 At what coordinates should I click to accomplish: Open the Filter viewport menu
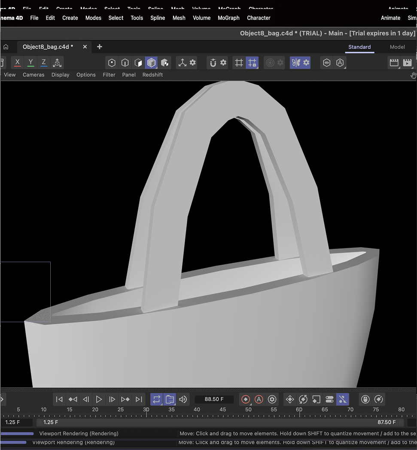click(109, 75)
